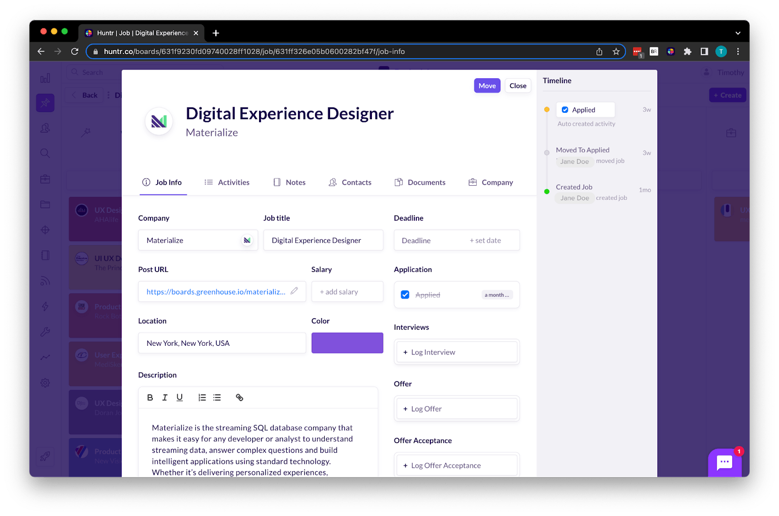The height and width of the screenshot is (516, 779).
Task: Click Log Offer button
Action: pyautogui.click(x=457, y=409)
